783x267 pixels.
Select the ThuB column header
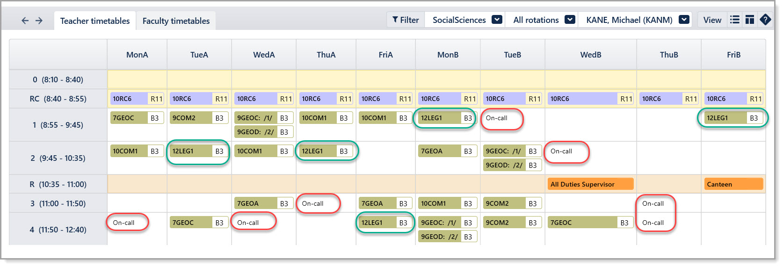pyautogui.click(x=669, y=55)
